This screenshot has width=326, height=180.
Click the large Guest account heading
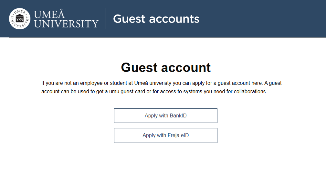[166, 67]
